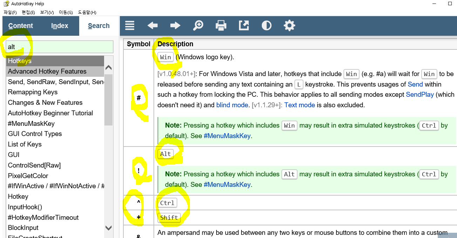
Task: Open settings with the gear icon
Action: point(289,26)
